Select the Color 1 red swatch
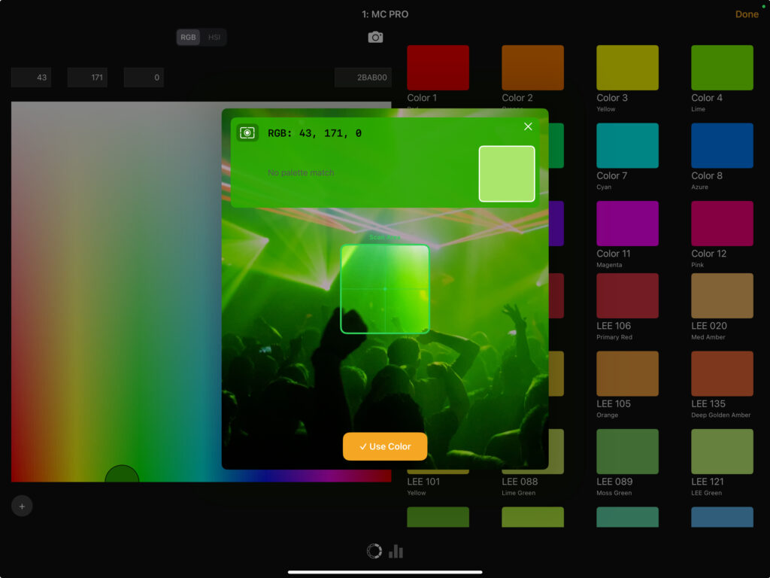 (438, 68)
